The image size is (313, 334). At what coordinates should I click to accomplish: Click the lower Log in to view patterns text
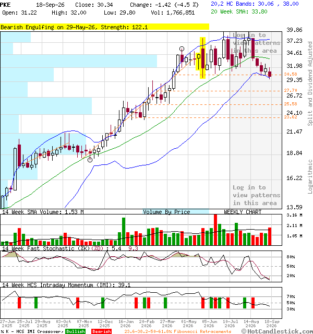coord(256,195)
